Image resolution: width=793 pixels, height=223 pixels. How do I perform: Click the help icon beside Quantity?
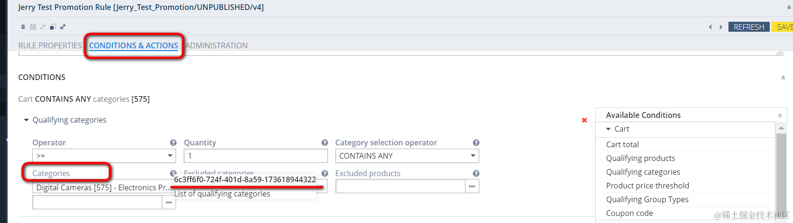(325, 143)
